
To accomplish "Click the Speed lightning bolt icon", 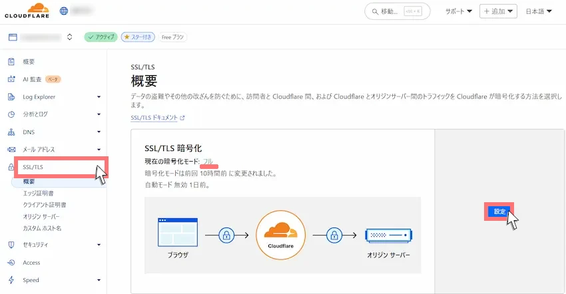I will (11, 280).
